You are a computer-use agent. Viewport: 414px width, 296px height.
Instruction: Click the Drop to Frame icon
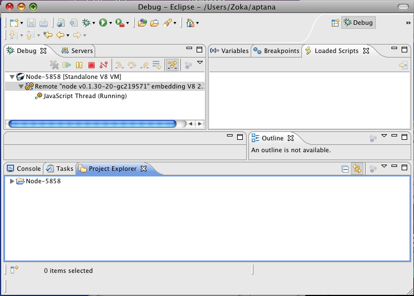pyautogui.click(x=157, y=65)
